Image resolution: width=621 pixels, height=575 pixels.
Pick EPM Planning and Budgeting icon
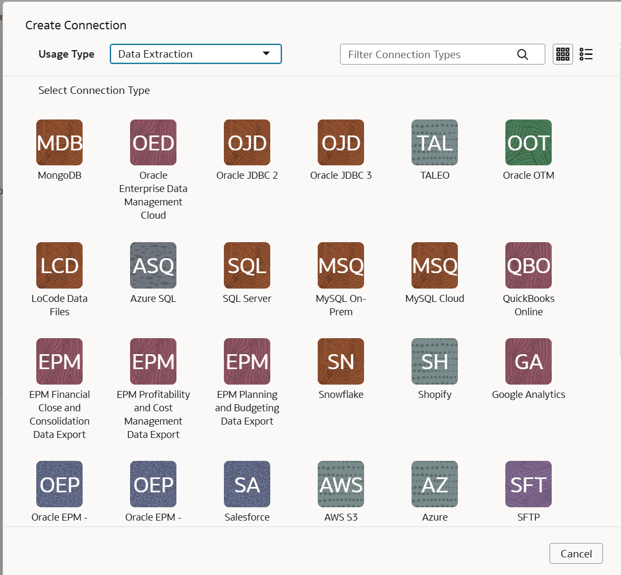pyautogui.click(x=247, y=361)
